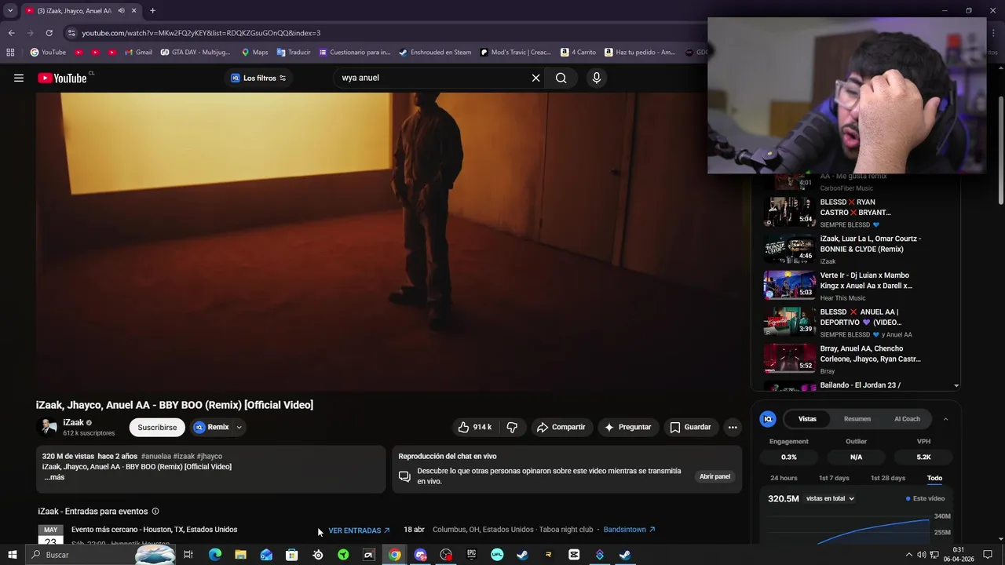Collapse the vidIQ stats panel chevron
Image resolution: width=1005 pixels, height=565 pixels.
point(945,419)
